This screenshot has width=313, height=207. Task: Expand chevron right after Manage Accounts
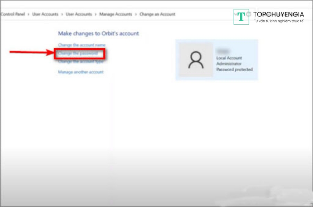tap(136, 14)
